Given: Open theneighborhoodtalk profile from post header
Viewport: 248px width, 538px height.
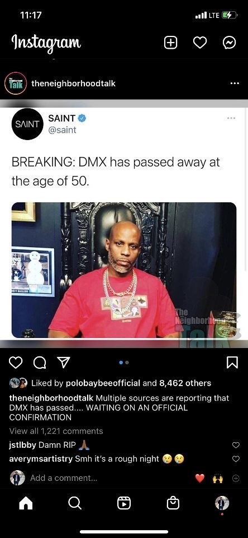Looking at the screenshot, I should [x=73, y=84].
